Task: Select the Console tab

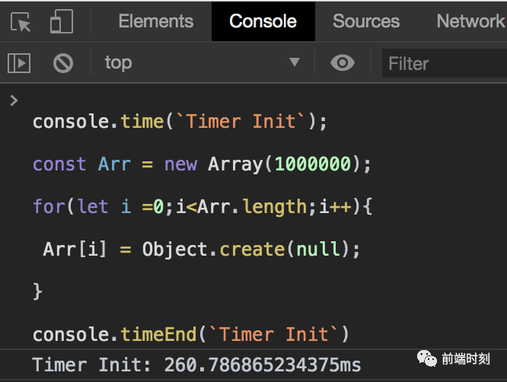Action: coord(263,21)
